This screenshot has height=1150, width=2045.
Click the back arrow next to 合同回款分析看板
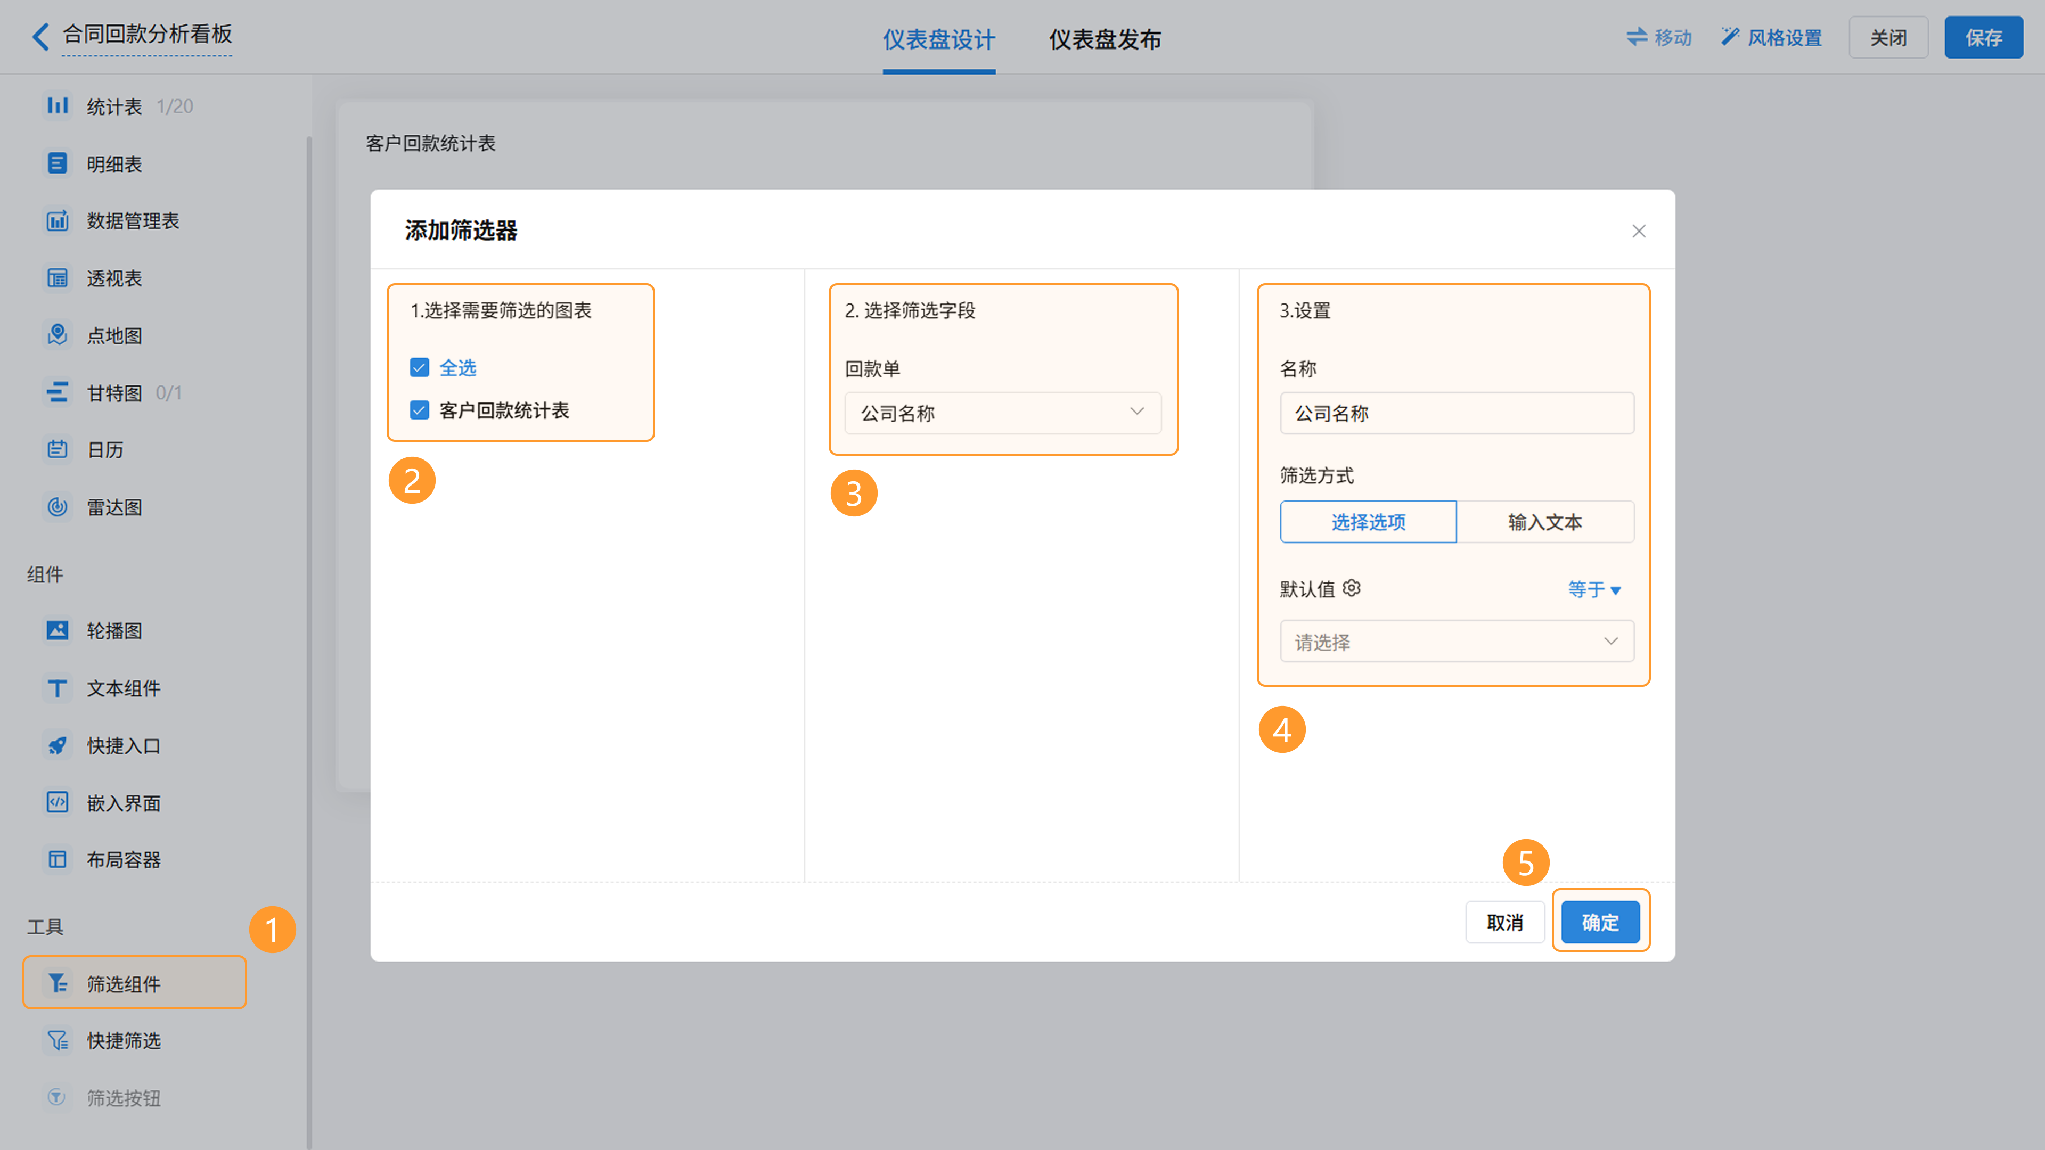click(40, 36)
